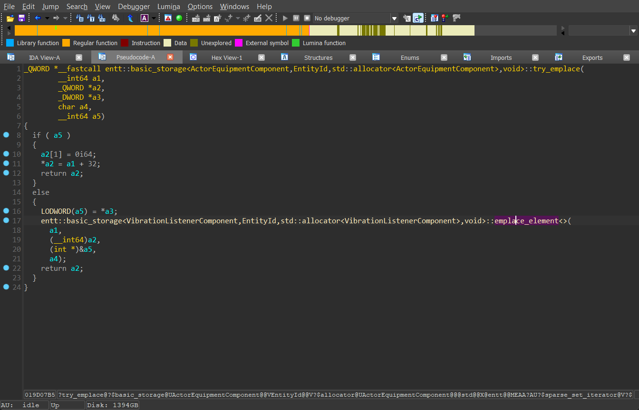Close the IDA View-A tab
639x410 pixels.
click(79, 57)
